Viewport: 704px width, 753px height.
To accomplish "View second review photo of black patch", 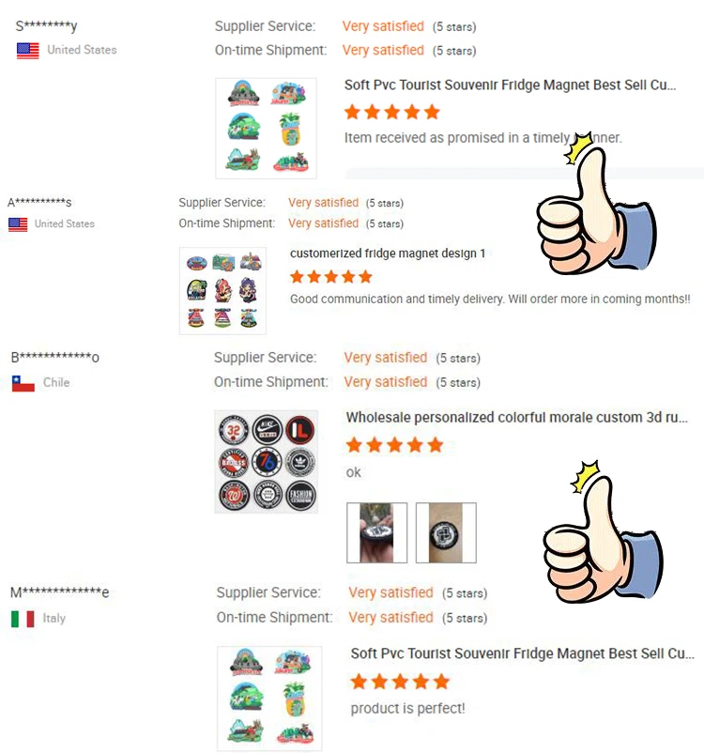I will coord(446,532).
